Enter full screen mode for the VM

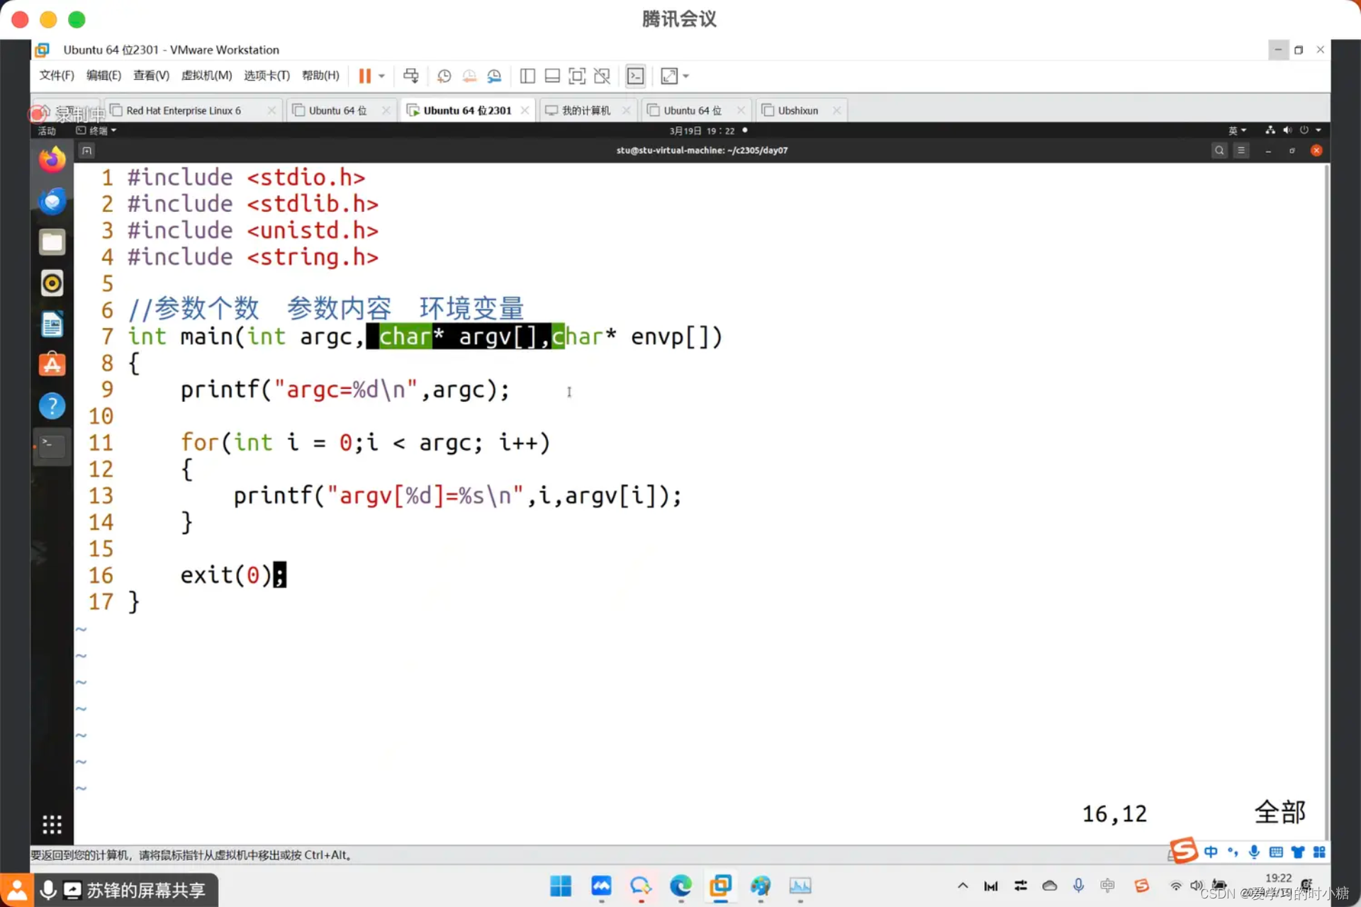point(577,76)
